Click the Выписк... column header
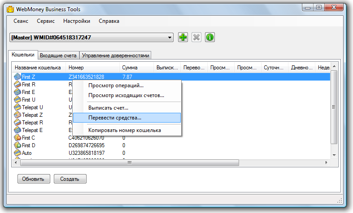353x213 pixels. (x=167, y=68)
